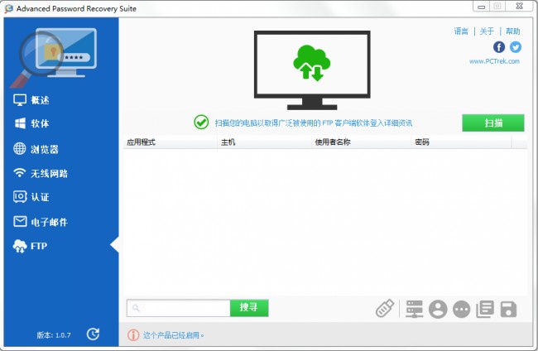Minimize the Advanced Password Recovery Suite window
Viewport: 538px width, 351px height.
pos(481,7)
